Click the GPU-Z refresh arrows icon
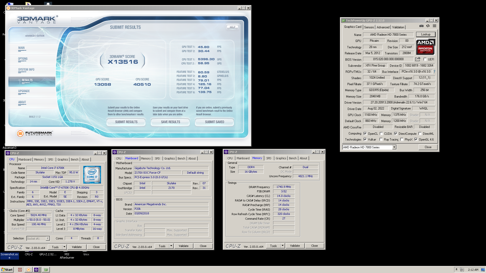Viewport: 486px width, 273px height. [428, 26]
